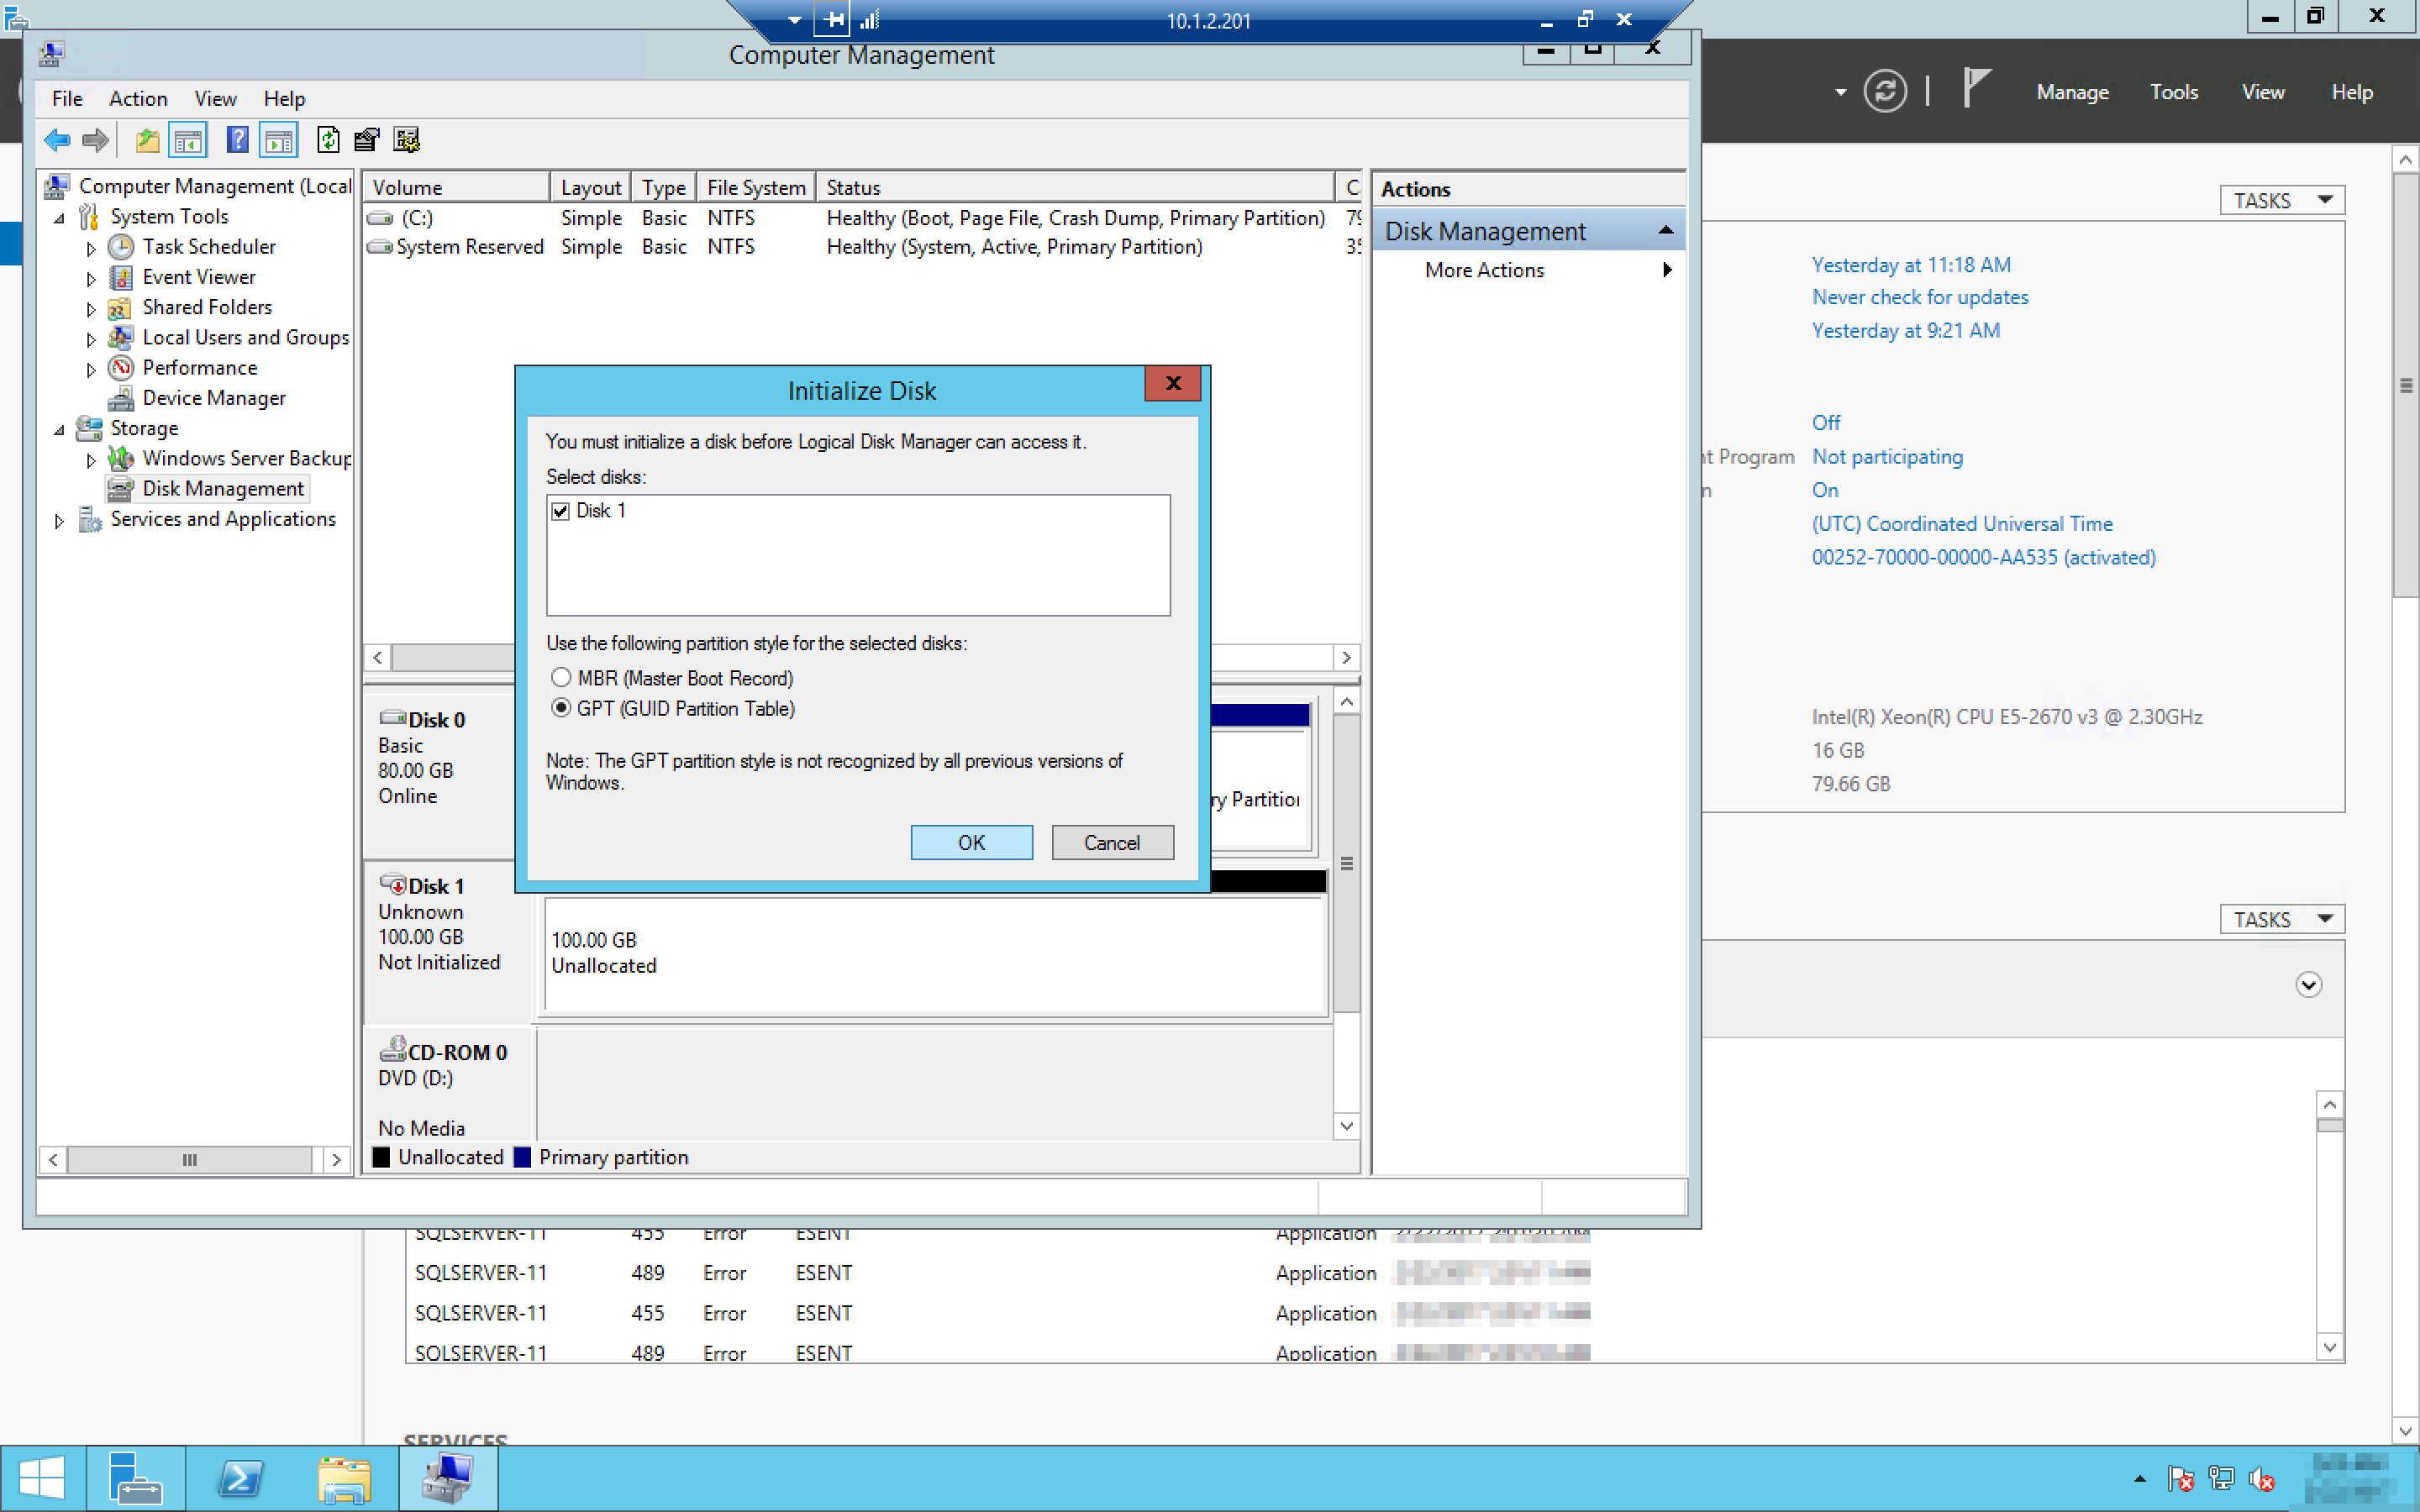Viewport: 2420px width, 1512px height.
Task: Open PowerShell from the taskbar
Action: pyautogui.click(x=240, y=1478)
